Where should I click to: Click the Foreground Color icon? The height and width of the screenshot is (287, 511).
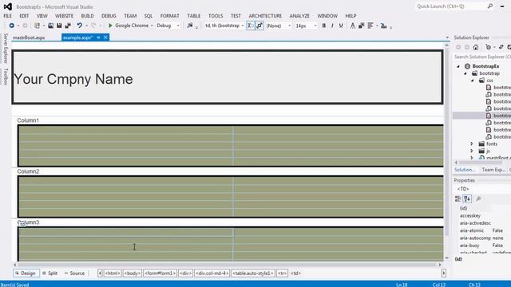[x=352, y=26]
